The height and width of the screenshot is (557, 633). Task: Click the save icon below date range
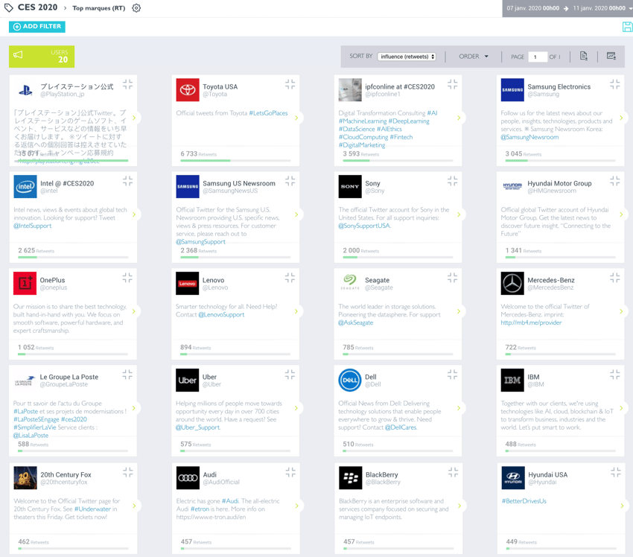[x=627, y=27]
